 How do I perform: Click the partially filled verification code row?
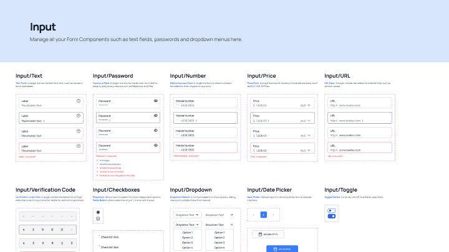(x=47, y=230)
